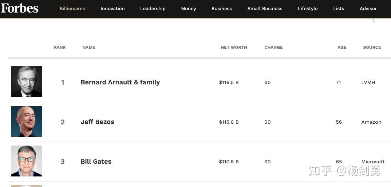Sort by Net Worth column header

pyautogui.click(x=234, y=47)
